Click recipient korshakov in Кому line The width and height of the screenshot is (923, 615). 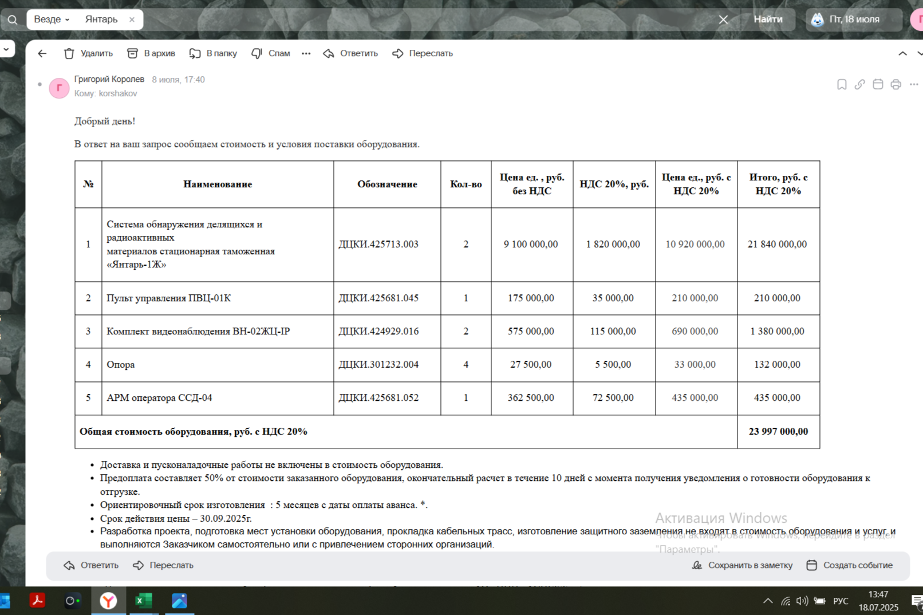coord(118,93)
